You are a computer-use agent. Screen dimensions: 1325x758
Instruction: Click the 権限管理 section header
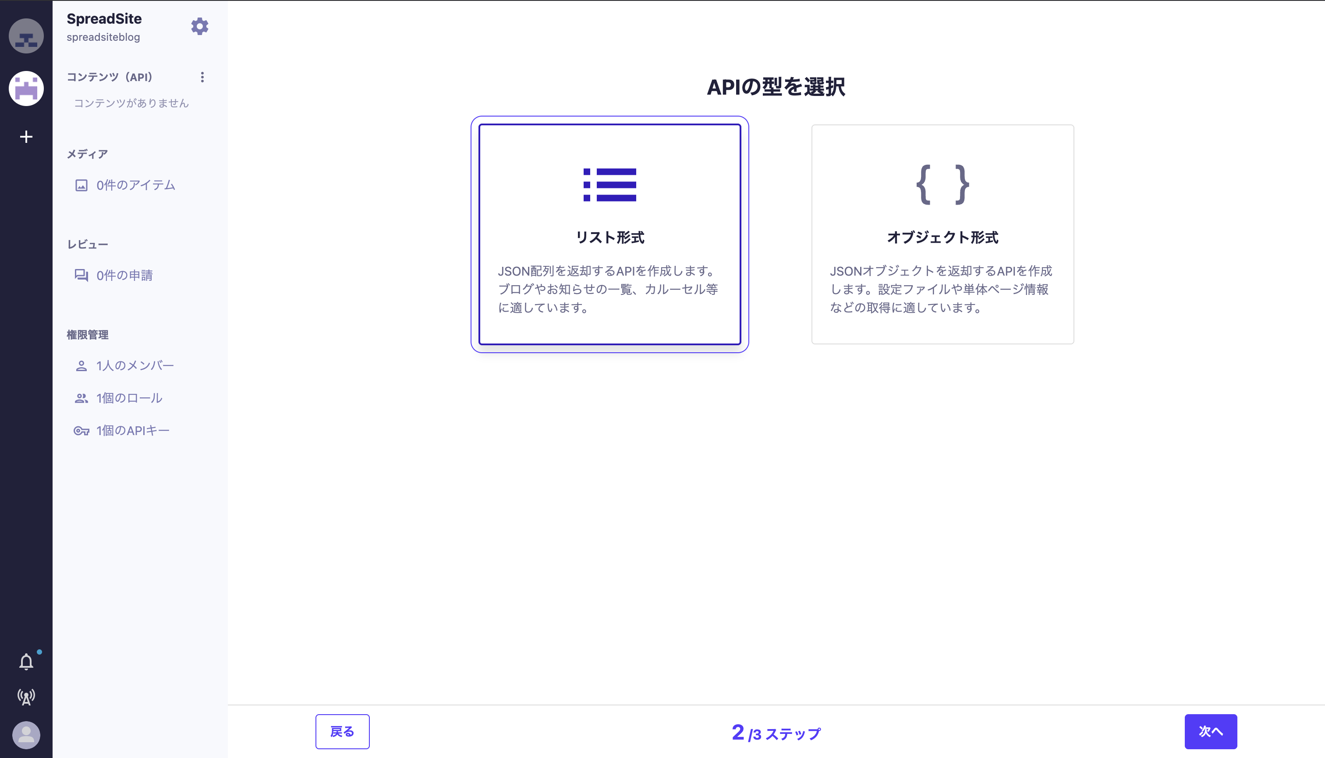(88, 335)
